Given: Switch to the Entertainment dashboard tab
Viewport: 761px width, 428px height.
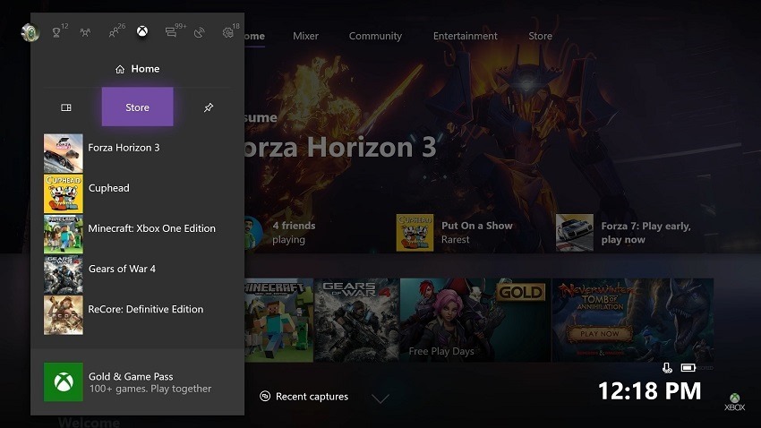Looking at the screenshot, I should pyautogui.click(x=465, y=36).
